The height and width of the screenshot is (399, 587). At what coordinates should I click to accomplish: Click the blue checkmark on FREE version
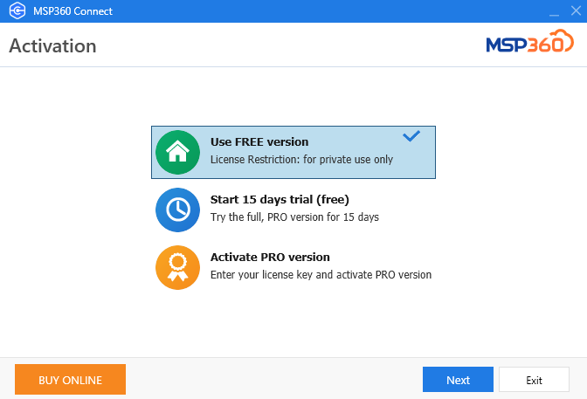411,136
